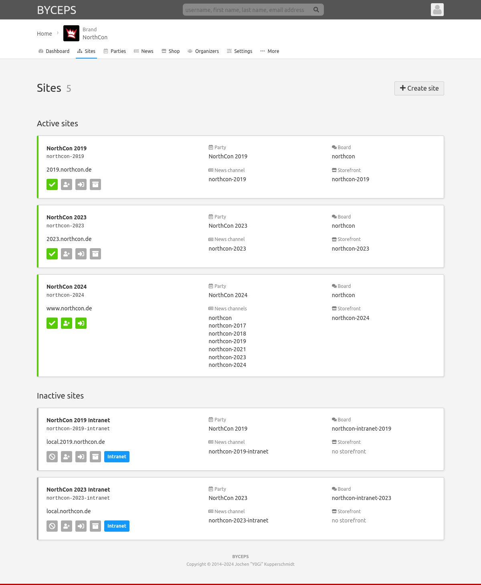Viewport: 481px width, 585px height.
Task: Click the NorthCon brand logo thumbnail
Action: pos(71,33)
